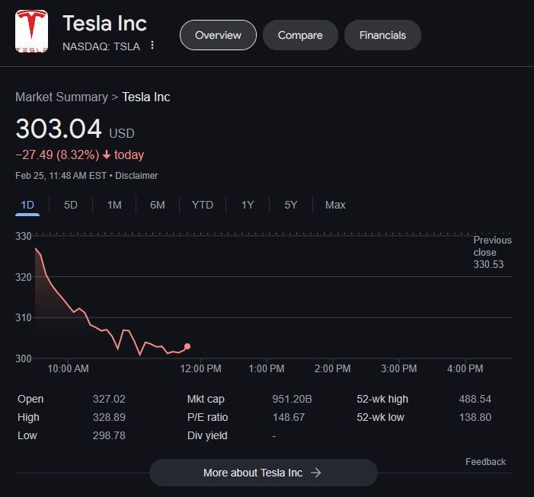Viewport: 534px width, 497px height.
Task: Click the 12:00 PM axis label
Action: pyautogui.click(x=200, y=368)
